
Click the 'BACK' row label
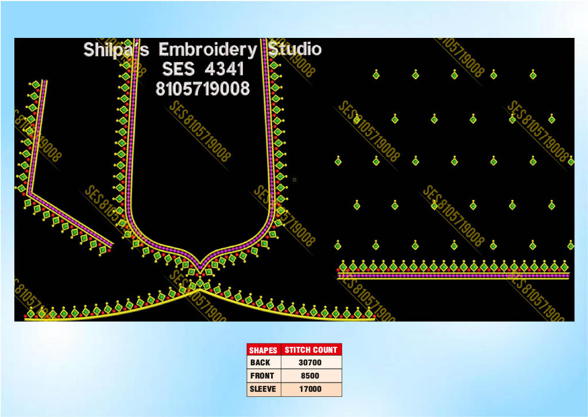tap(260, 362)
